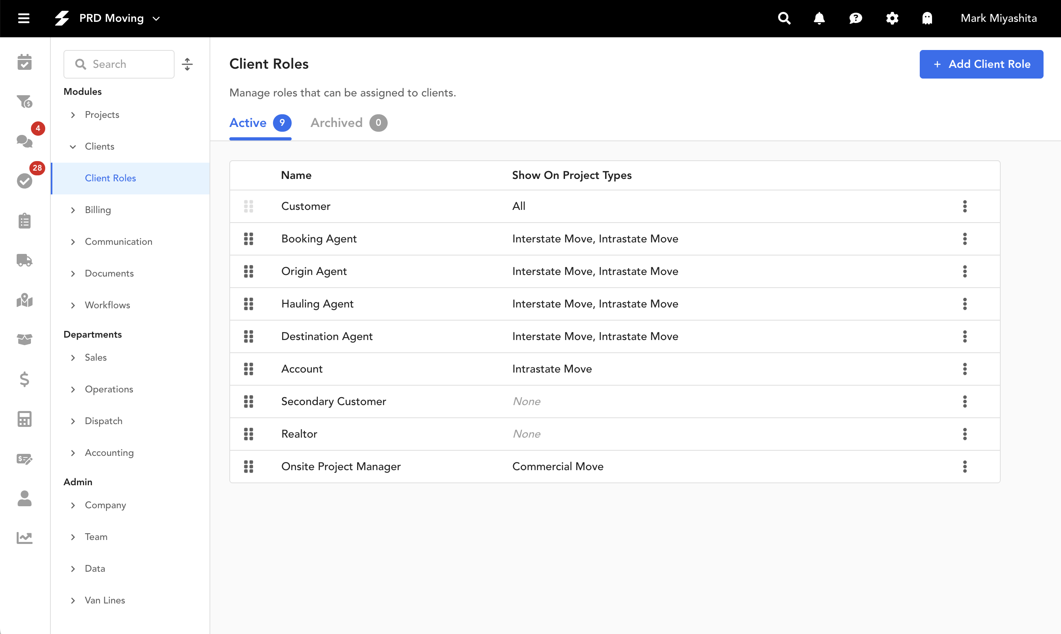This screenshot has height=634, width=1061.
Task: Click the drag handle for Realtor row
Action: pyautogui.click(x=249, y=434)
